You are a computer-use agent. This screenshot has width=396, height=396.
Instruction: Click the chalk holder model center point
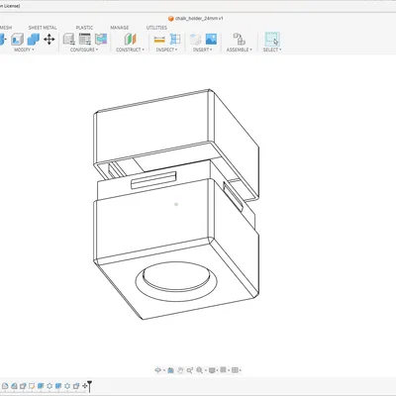click(176, 205)
